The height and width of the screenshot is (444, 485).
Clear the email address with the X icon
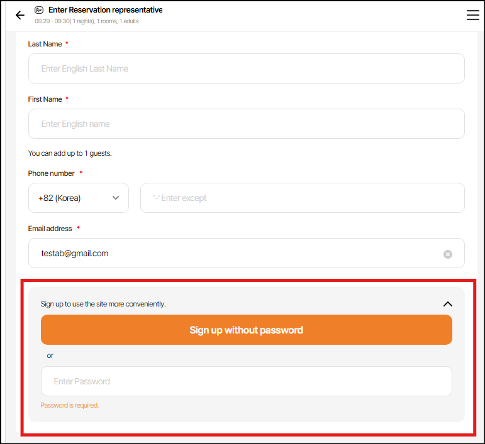pos(448,254)
